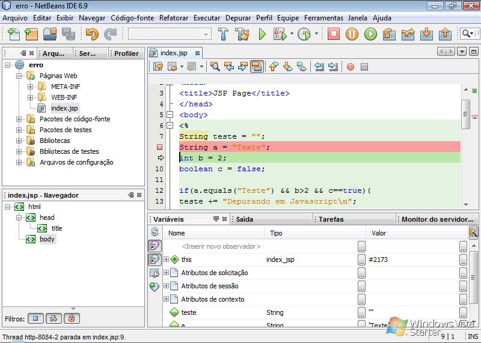Open Monitor do servidor tab
This screenshot has height=343, width=481.
(x=437, y=219)
